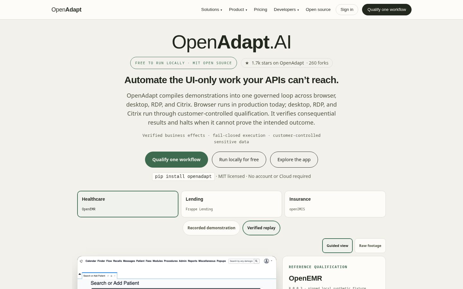This screenshot has width=463, height=289.
Task: Open Flow in the OpenEMR demo menu
Action: (x=109, y=261)
